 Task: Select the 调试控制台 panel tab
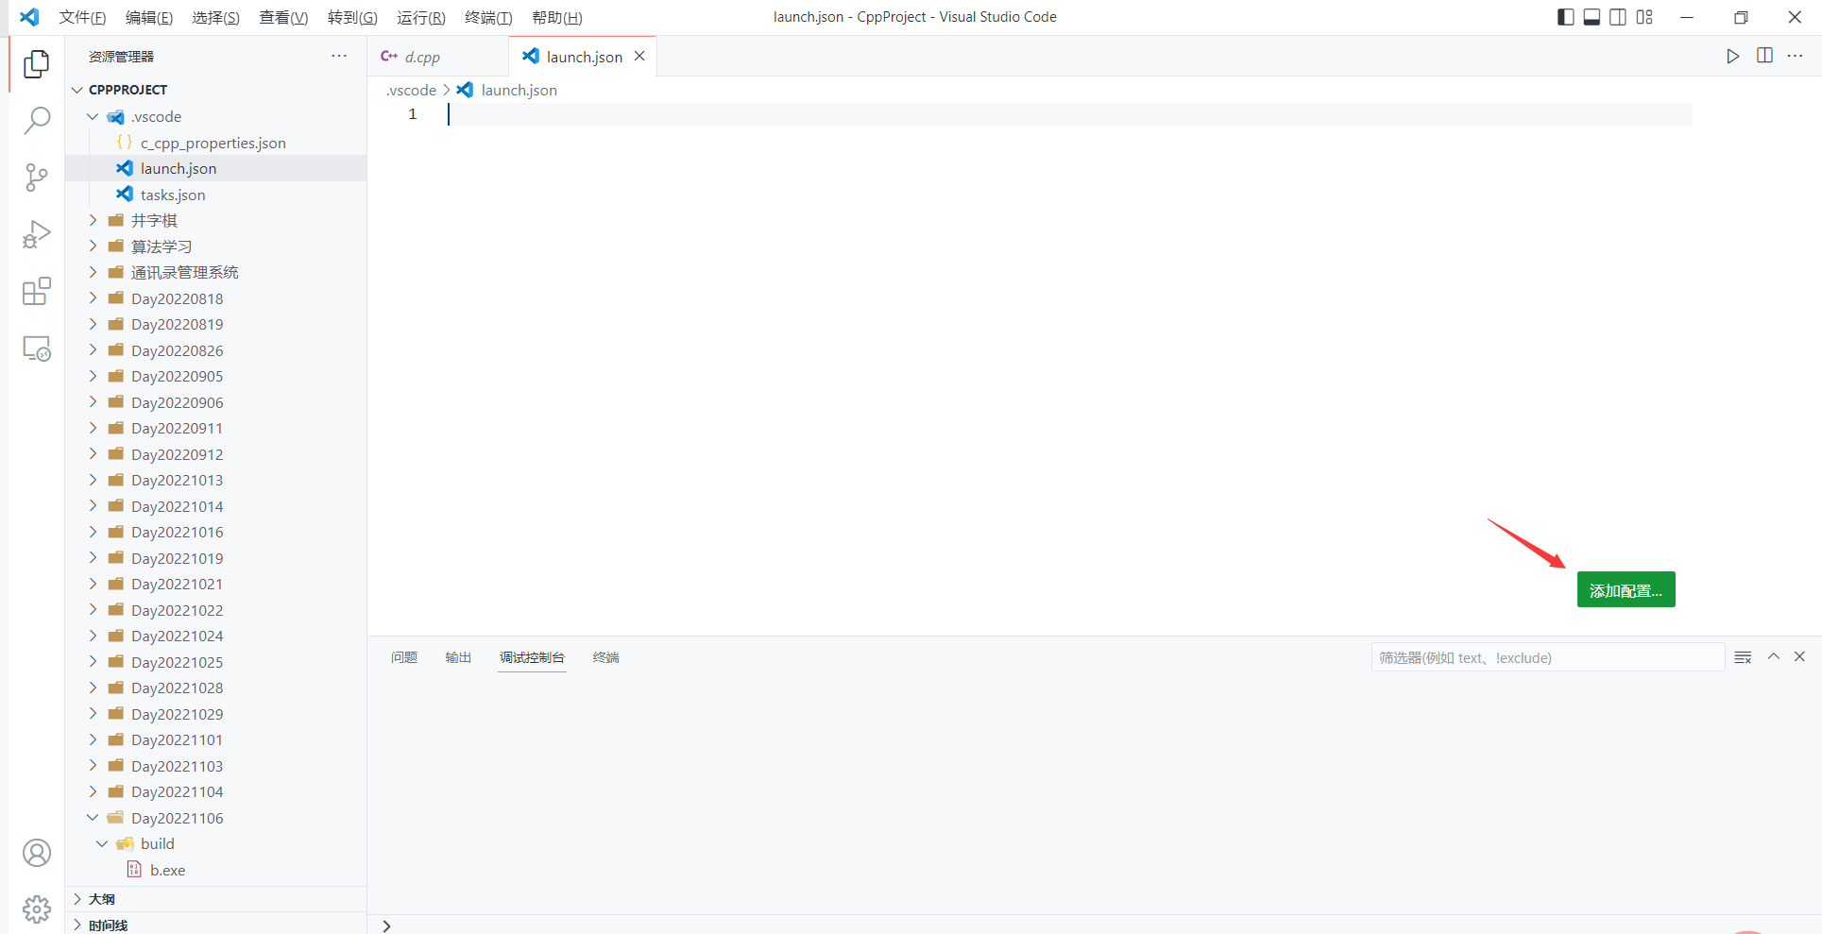click(x=532, y=657)
